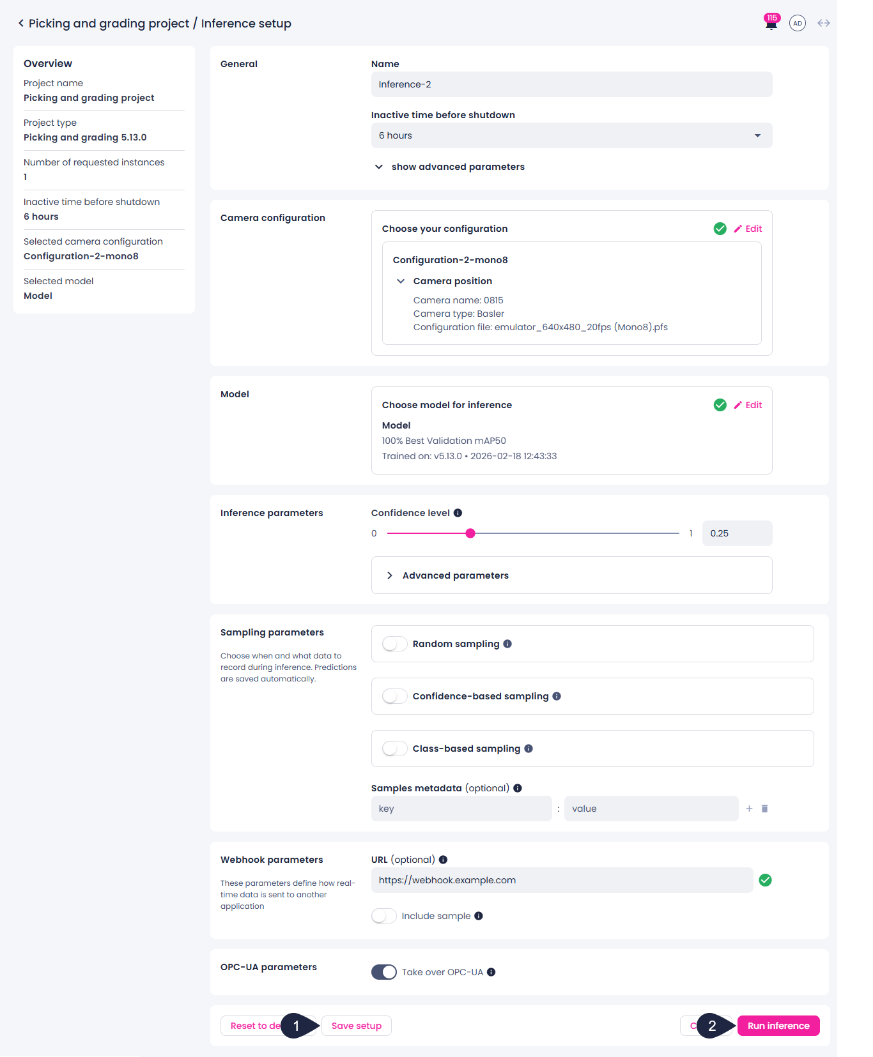Click the trash icon in Samples metadata
Image resolution: width=873 pixels, height=1057 pixels.
pyautogui.click(x=764, y=809)
